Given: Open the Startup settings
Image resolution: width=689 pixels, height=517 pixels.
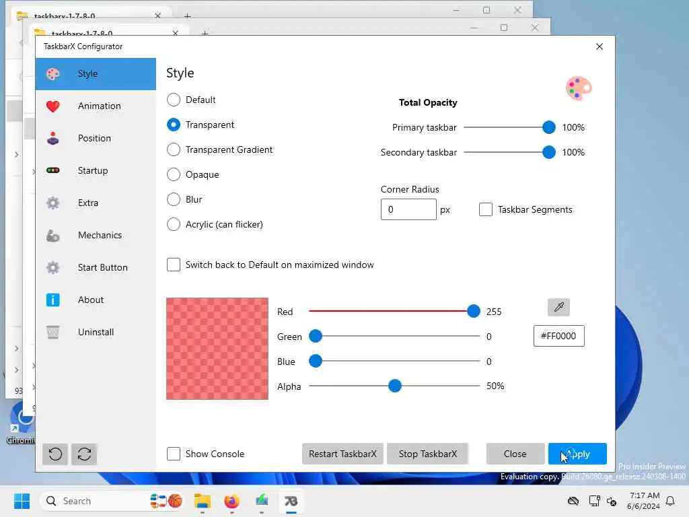Looking at the screenshot, I should tap(96, 170).
